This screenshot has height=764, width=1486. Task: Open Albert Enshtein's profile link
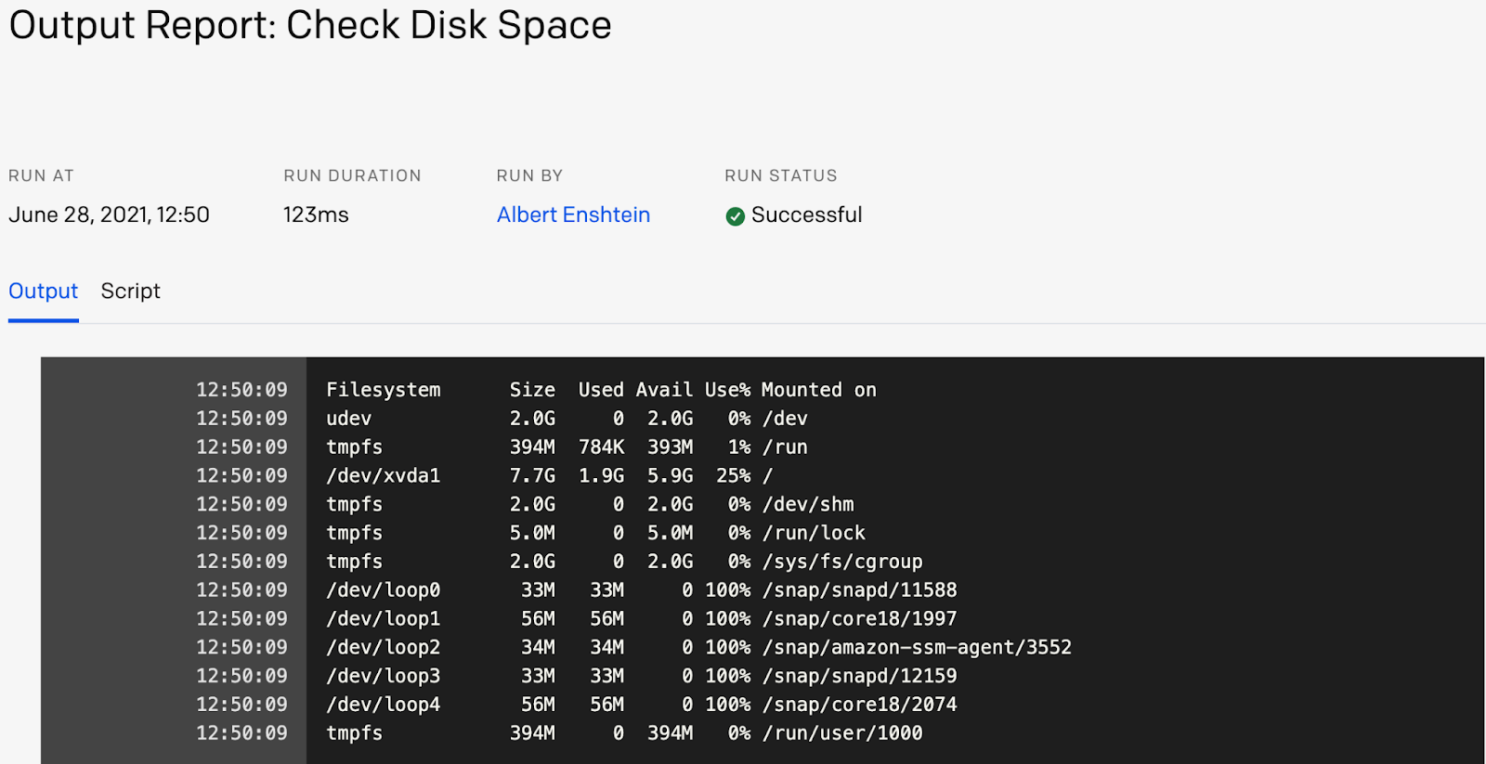point(573,215)
